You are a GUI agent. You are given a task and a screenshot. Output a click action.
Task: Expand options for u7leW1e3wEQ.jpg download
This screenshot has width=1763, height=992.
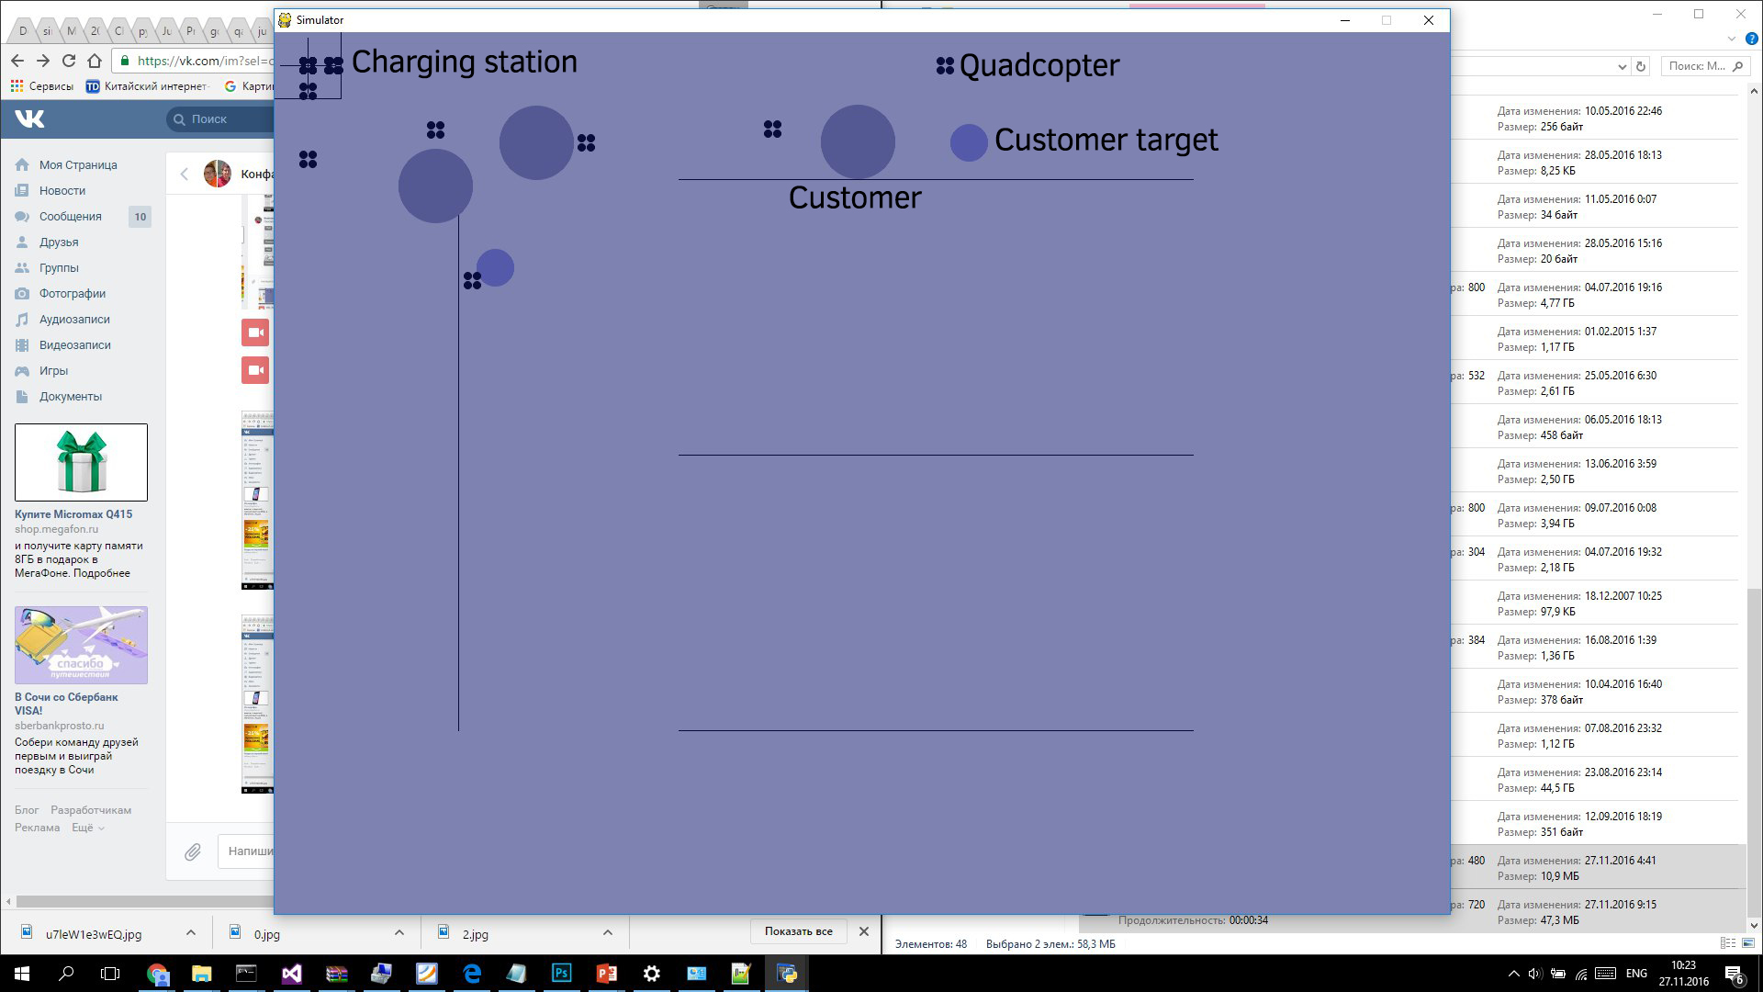coord(191,932)
